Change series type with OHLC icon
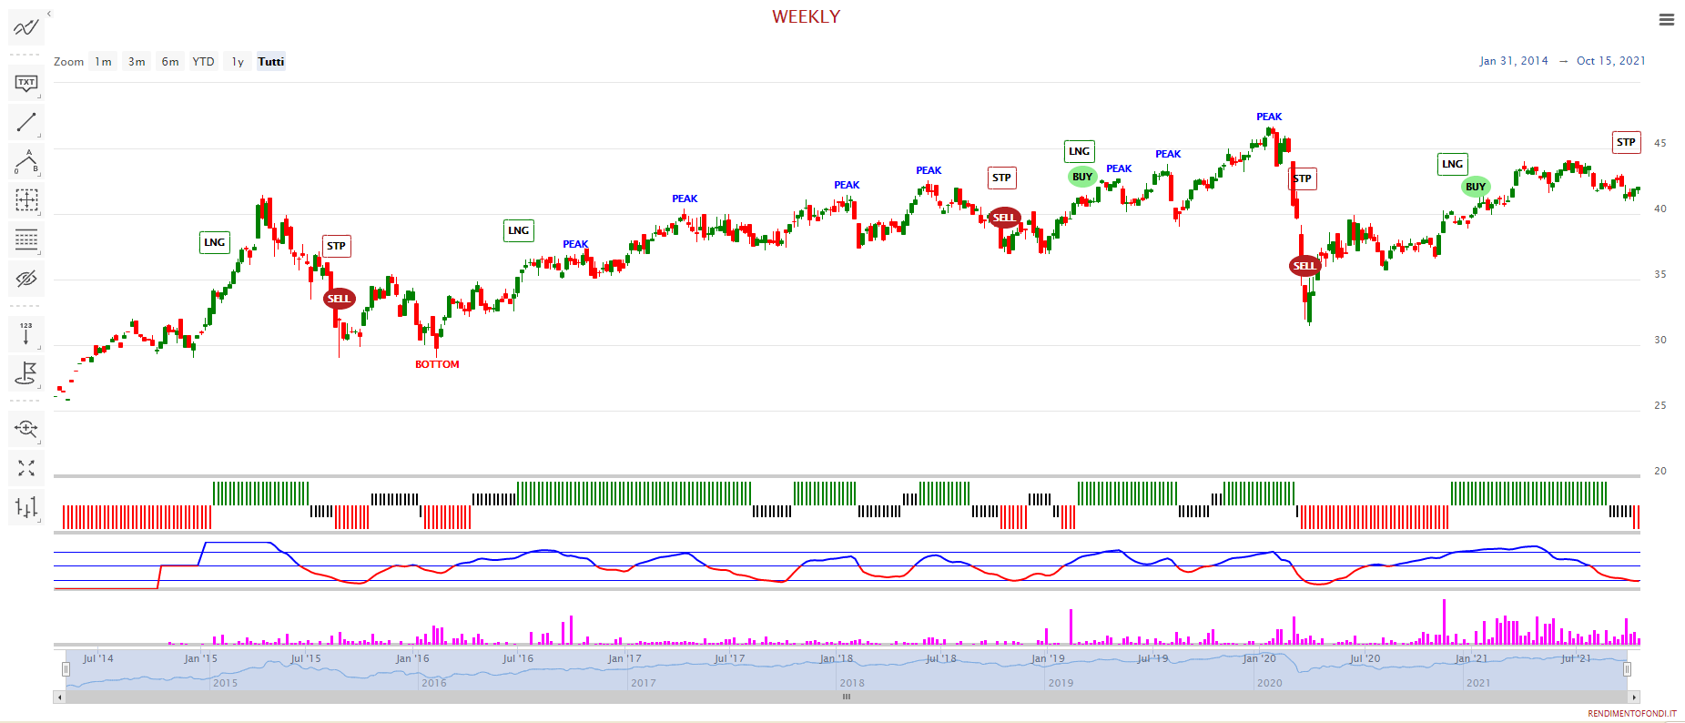The width and height of the screenshot is (1685, 723). [x=25, y=507]
